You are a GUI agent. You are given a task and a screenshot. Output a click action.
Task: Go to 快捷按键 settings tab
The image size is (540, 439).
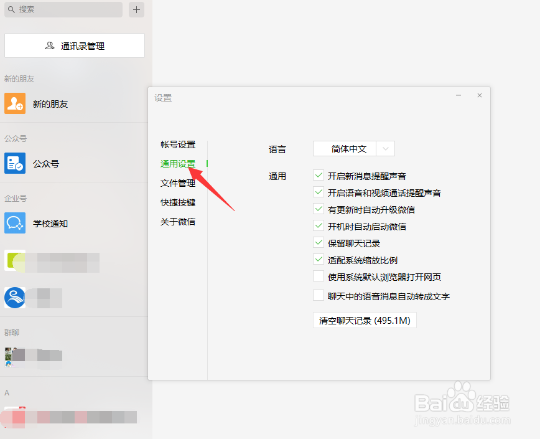(x=178, y=202)
